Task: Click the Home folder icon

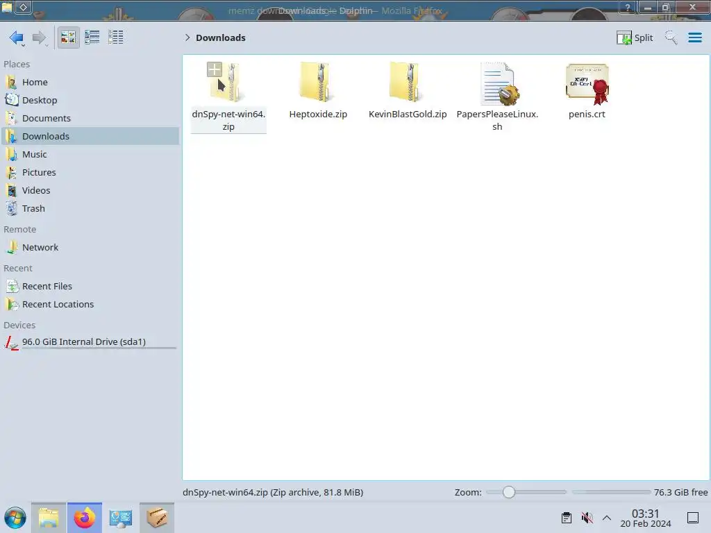Action: point(11,82)
